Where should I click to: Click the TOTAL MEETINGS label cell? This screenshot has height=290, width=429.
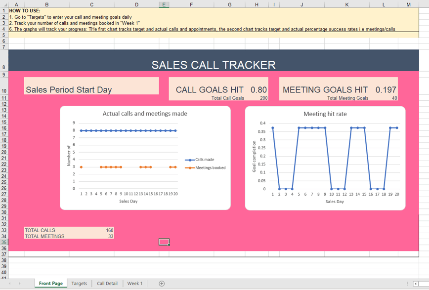point(47,236)
